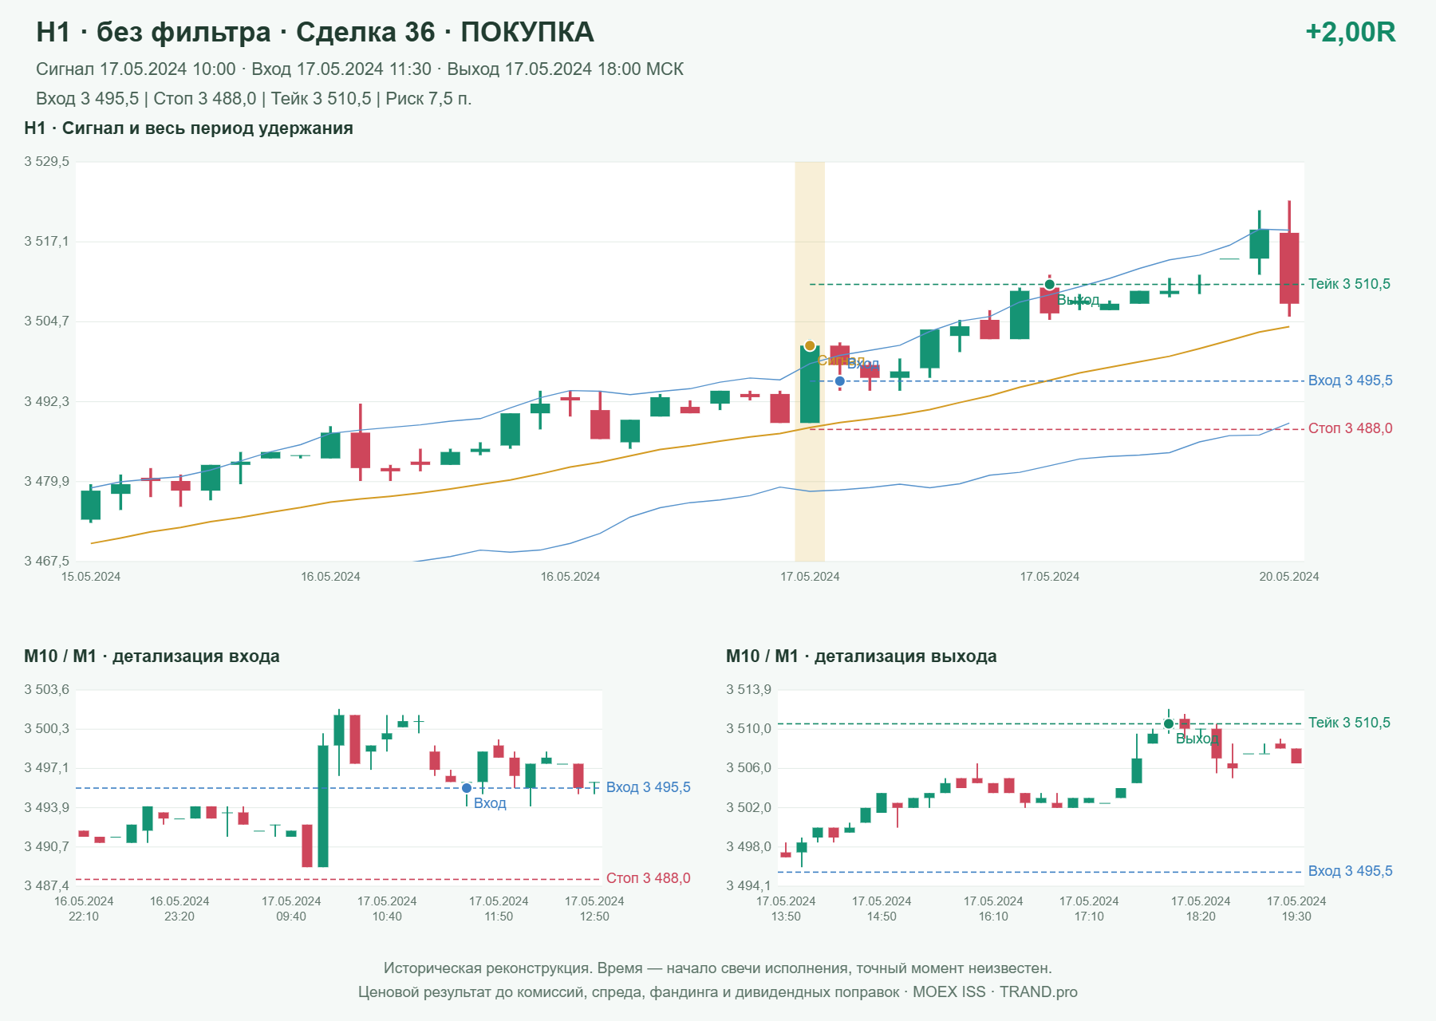Click the 'Вход 3 495,5' label on H1 chart
The height and width of the screenshot is (1021, 1436).
[1350, 380]
